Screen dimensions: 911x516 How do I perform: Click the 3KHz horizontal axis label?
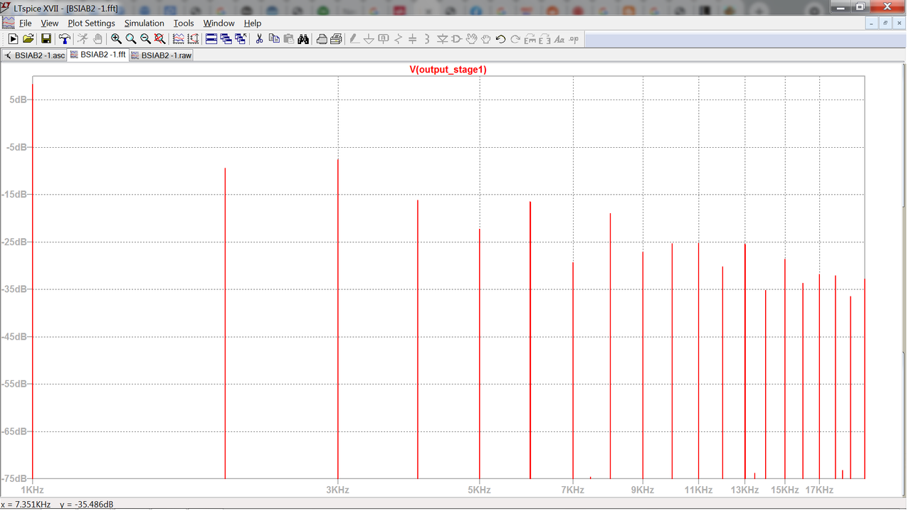[337, 490]
